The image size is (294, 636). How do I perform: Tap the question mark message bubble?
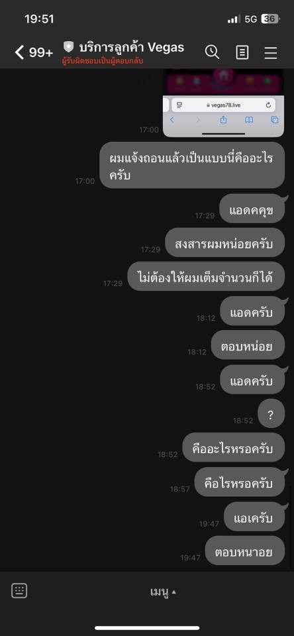click(x=271, y=415)
